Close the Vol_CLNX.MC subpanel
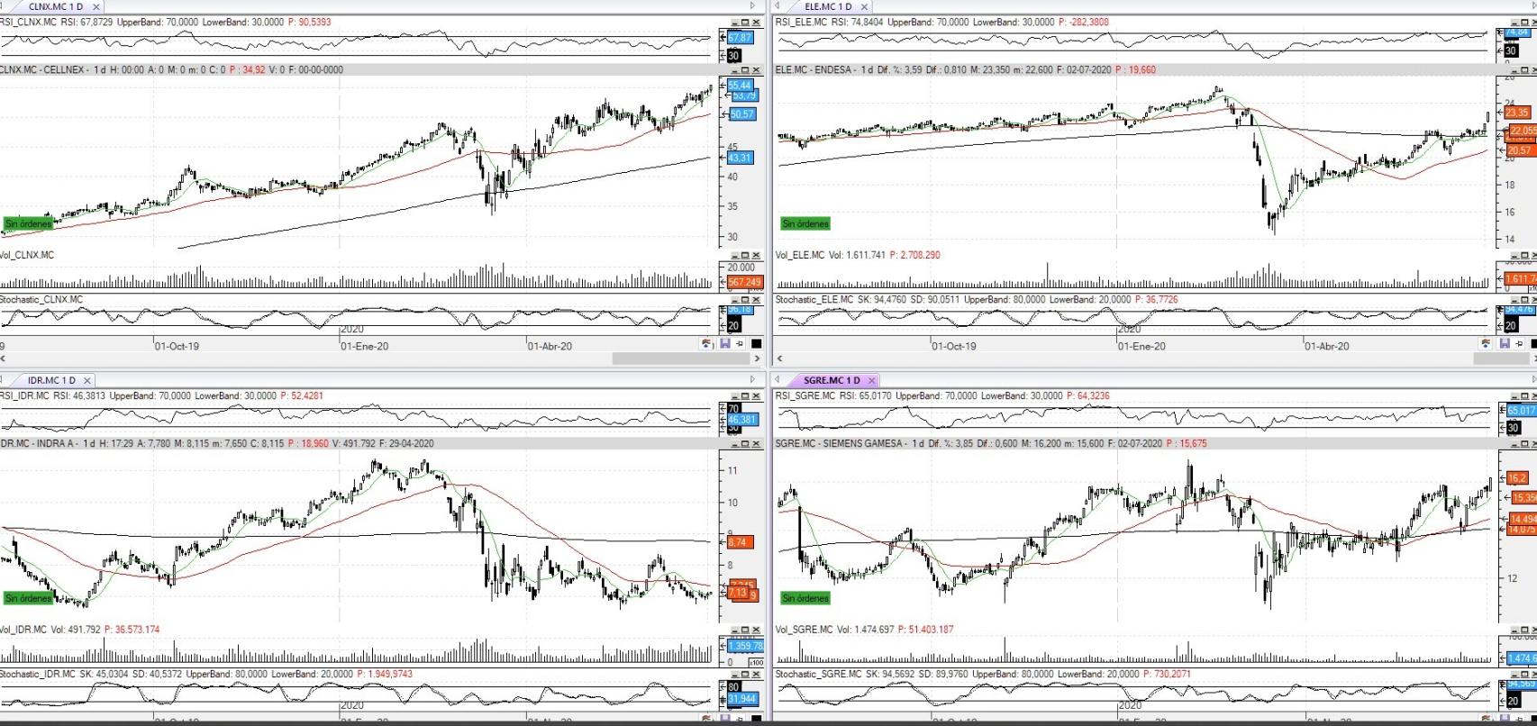 [757, 255]
